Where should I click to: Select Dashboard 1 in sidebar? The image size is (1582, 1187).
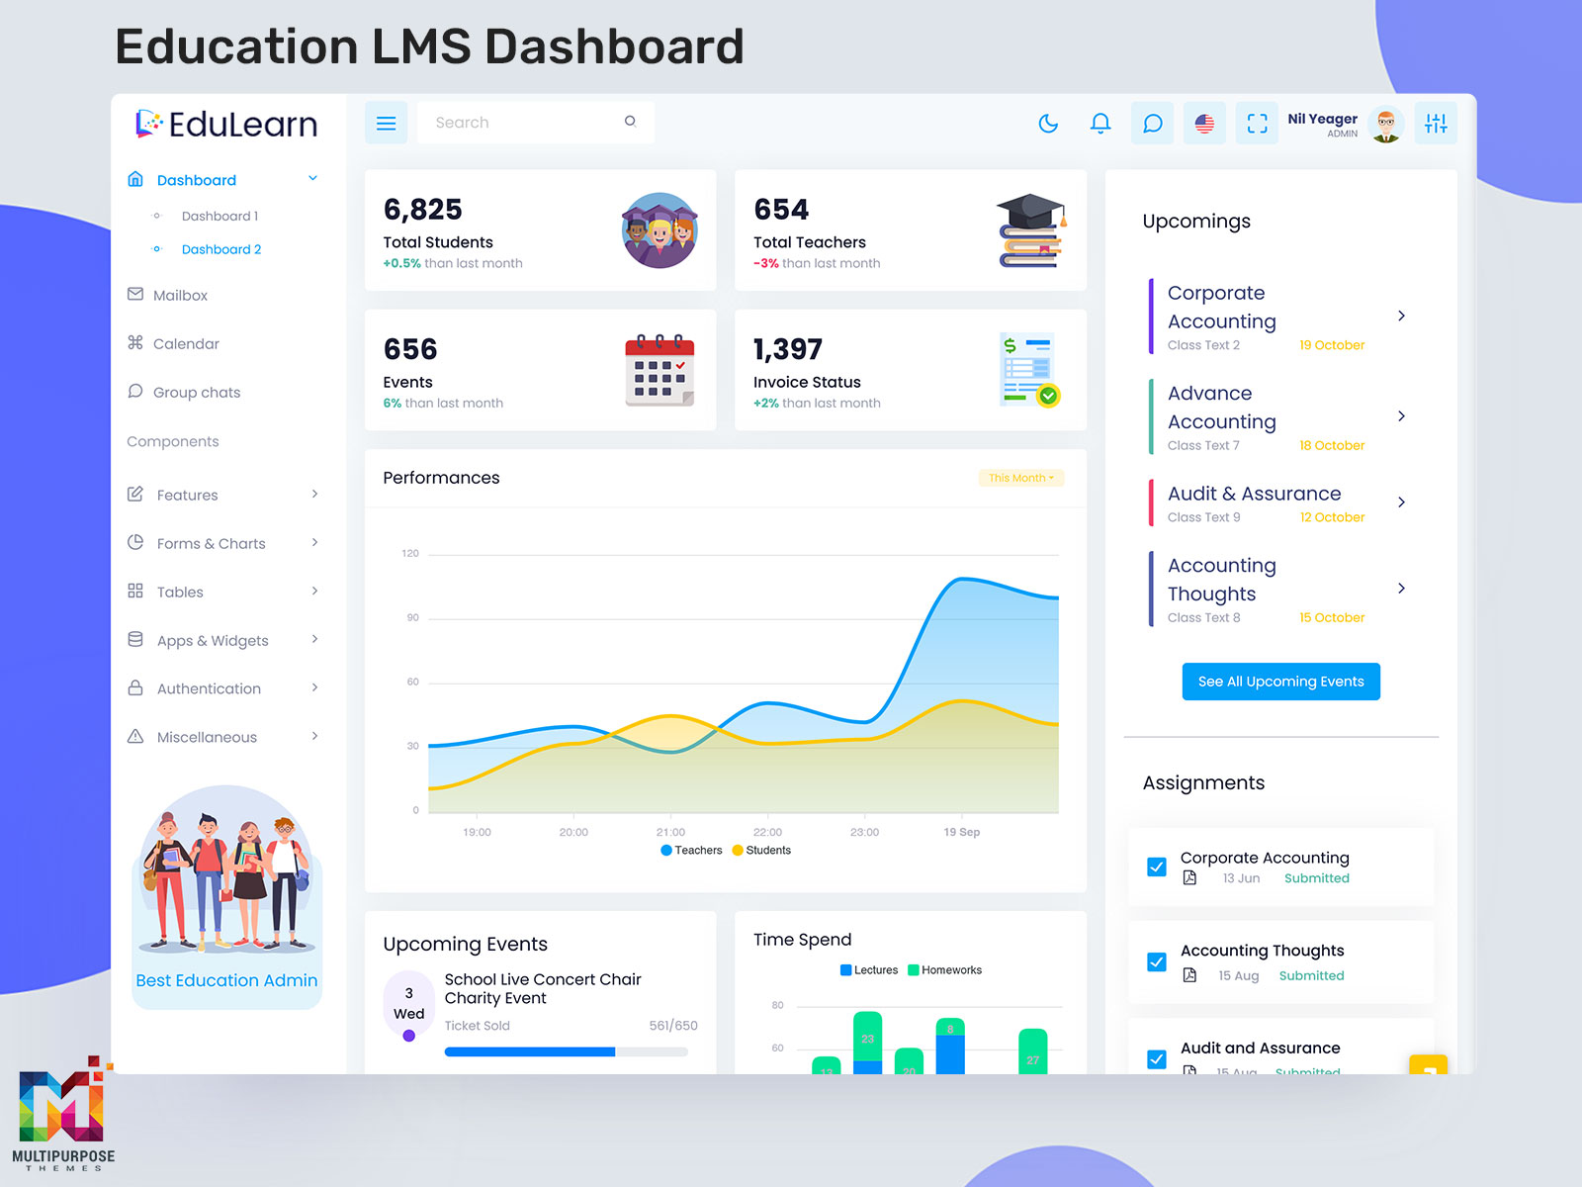point(220,216)
